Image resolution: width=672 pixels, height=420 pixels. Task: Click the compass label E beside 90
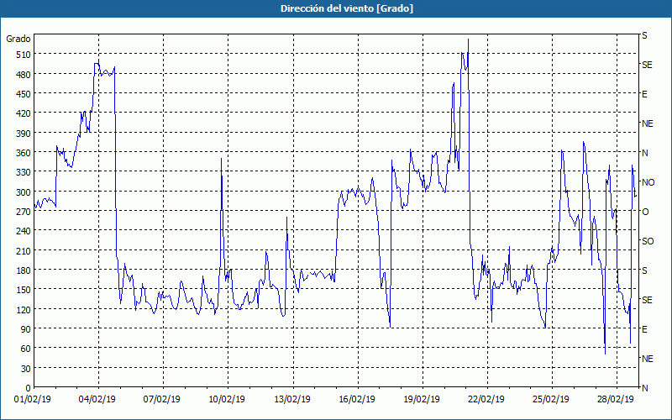pyautogui.click(x=644, y=329)
